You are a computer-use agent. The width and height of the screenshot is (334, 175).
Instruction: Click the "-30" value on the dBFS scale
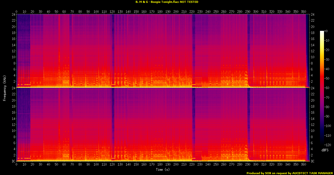327,60
